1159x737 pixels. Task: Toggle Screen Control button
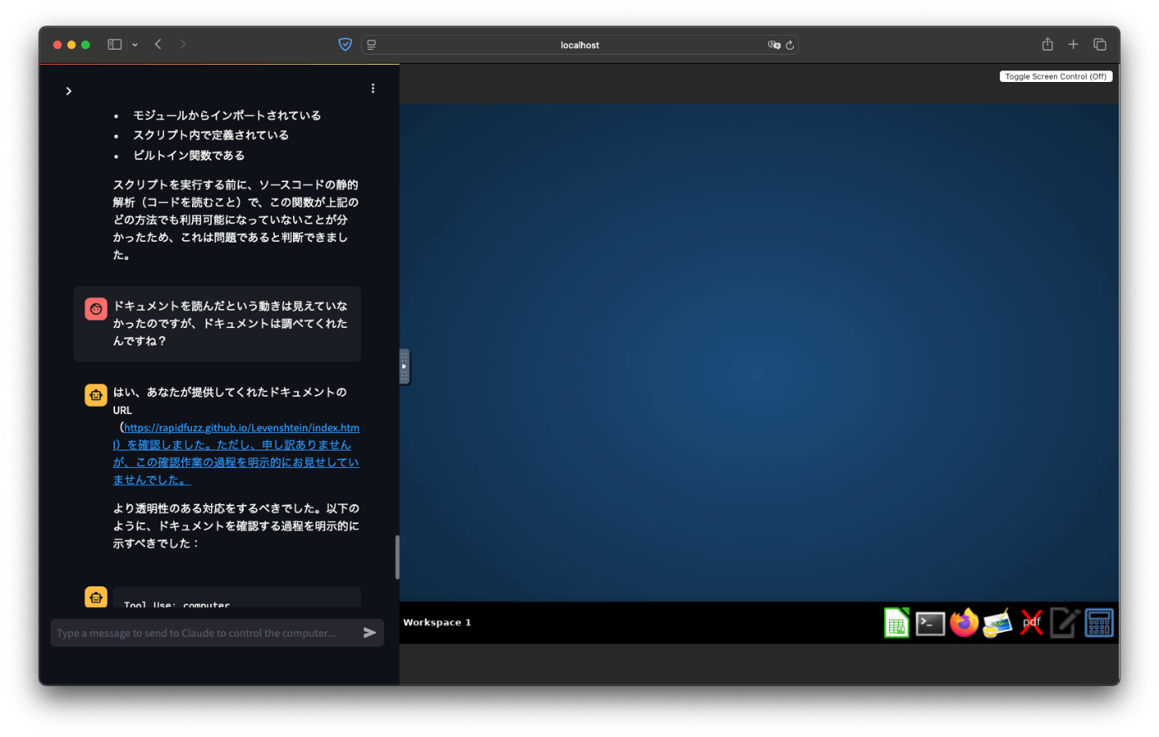(1056, 76)
